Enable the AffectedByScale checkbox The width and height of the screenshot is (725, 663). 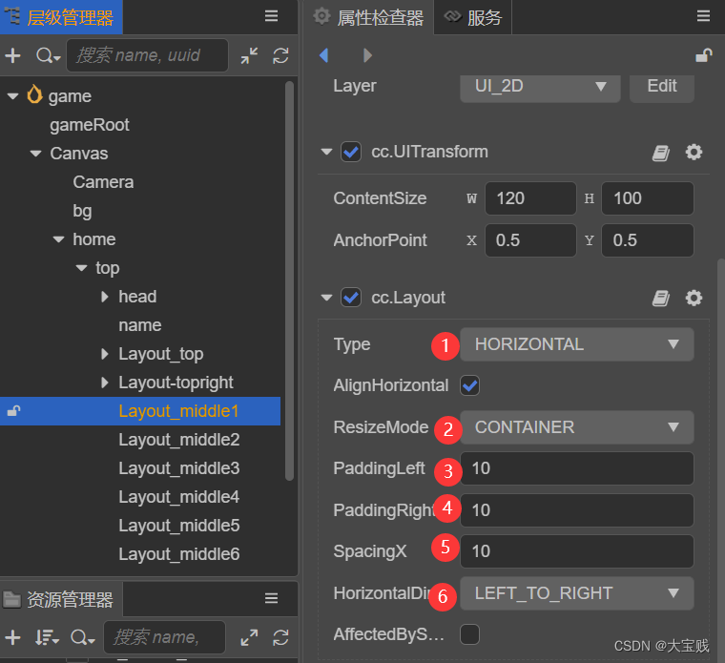469,633
